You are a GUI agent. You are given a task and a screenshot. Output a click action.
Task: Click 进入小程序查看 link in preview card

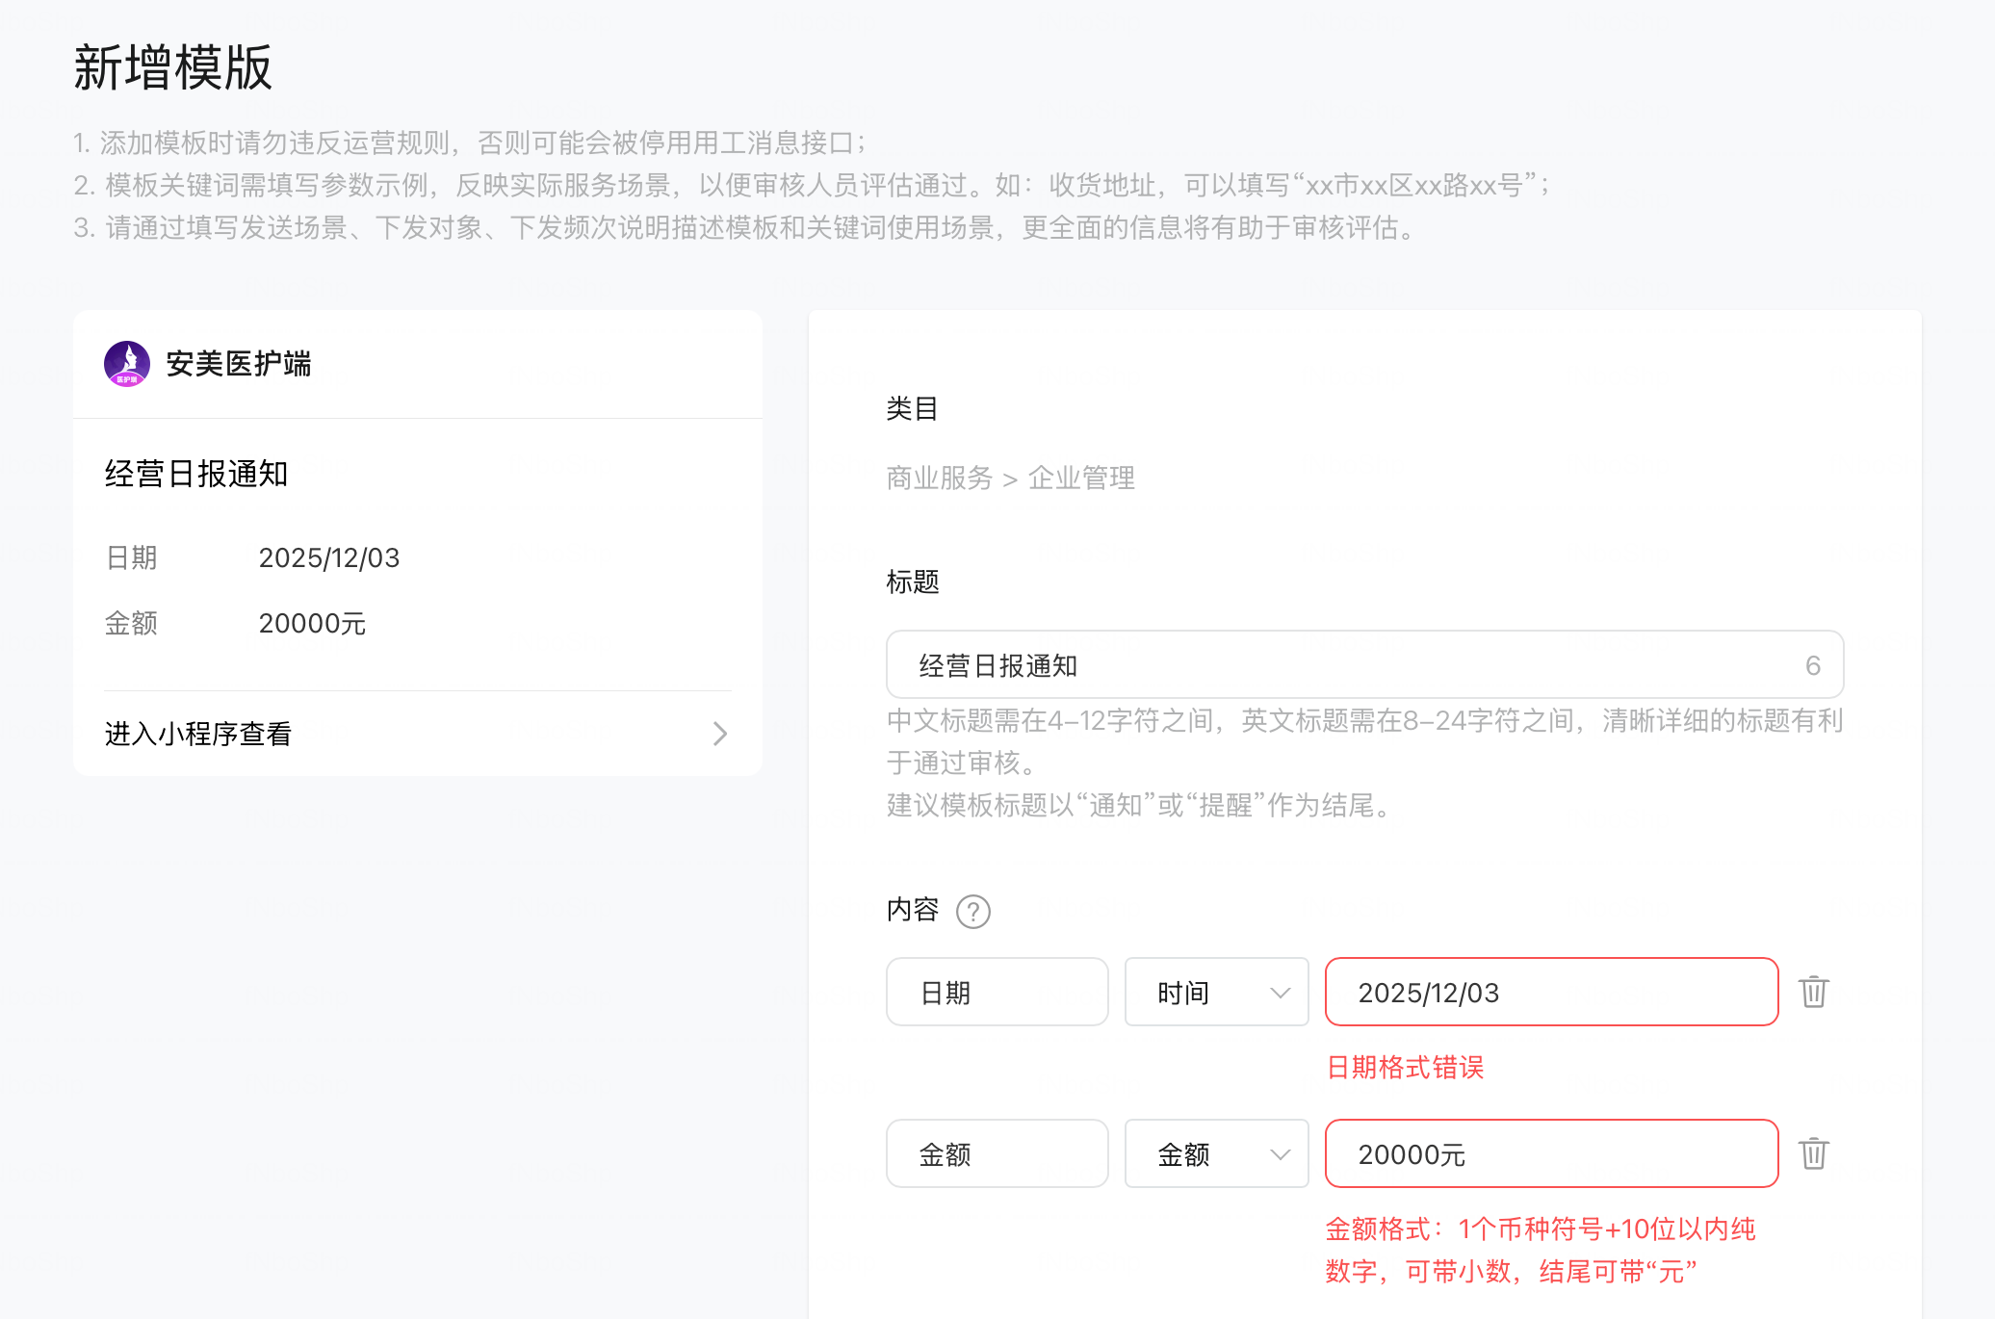coord(198,734)
